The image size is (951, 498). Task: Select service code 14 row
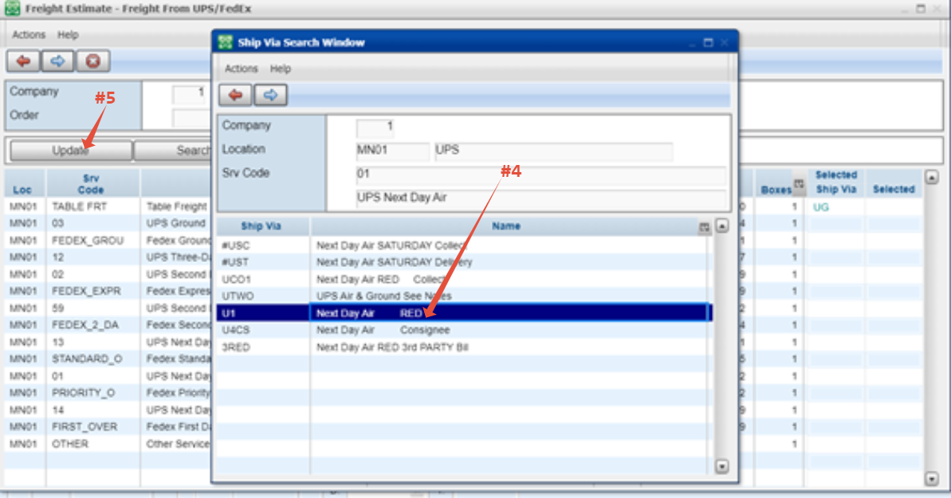tap(108, 410)
